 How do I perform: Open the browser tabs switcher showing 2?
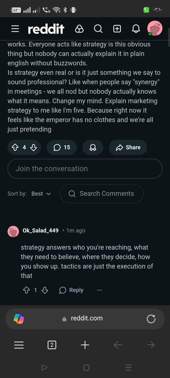[52, 345]
